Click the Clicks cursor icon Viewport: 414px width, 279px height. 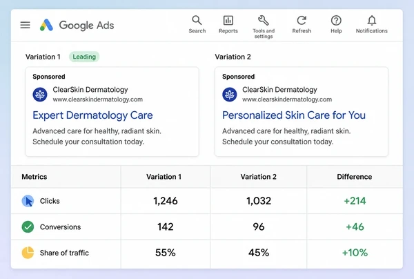click(x=28, y=201)
